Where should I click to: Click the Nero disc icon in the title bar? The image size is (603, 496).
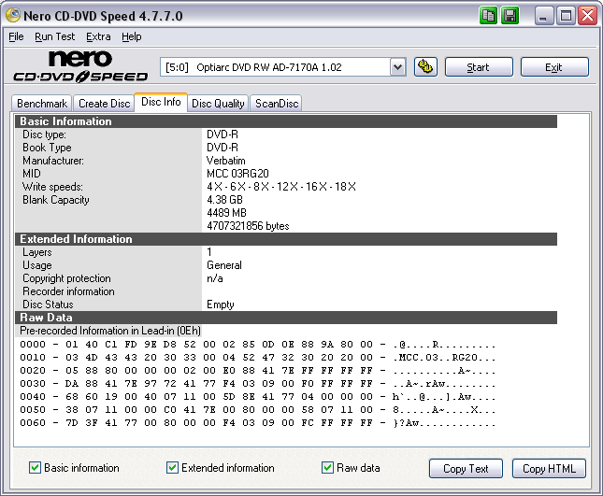click(x=13, y=15)
